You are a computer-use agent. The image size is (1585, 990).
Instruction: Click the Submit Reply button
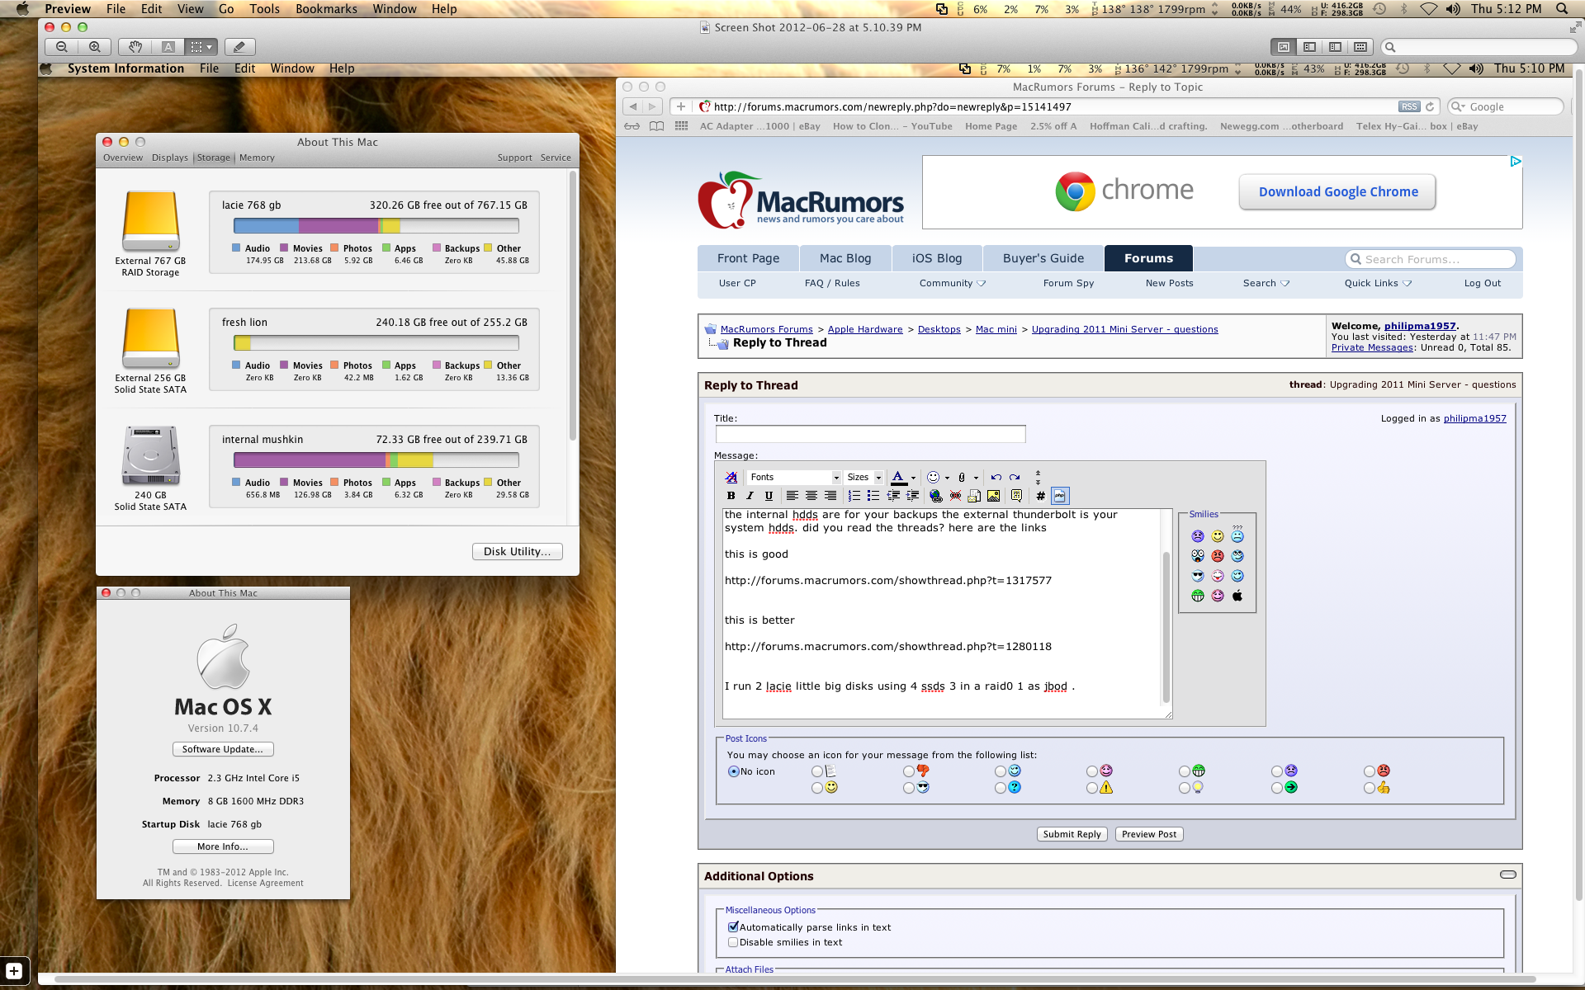click(1072, 834)
